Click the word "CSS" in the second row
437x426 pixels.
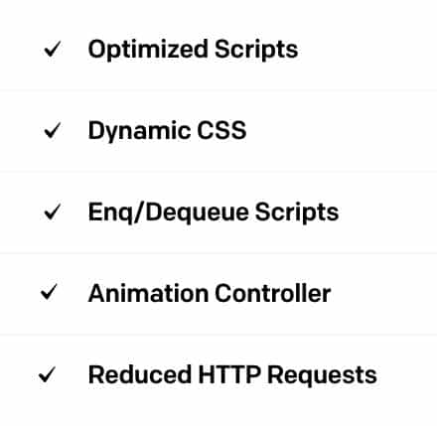pyautogui.click(x=221, y=130)
